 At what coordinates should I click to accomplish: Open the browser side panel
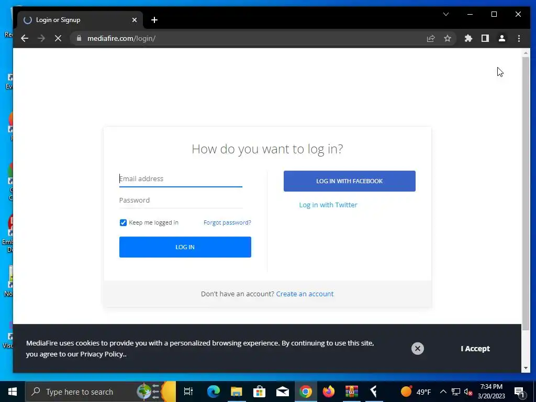[485, 38]
